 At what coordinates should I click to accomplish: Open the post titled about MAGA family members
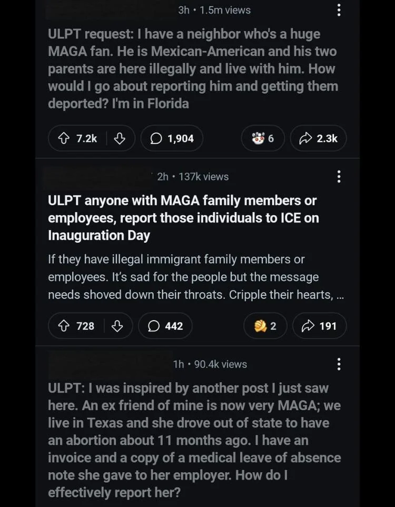[183, 217]
